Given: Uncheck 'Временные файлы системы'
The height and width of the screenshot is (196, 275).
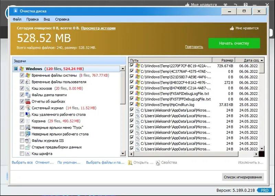Looking at the screenshot, I should pyautogui.click(x=22, y=75).
